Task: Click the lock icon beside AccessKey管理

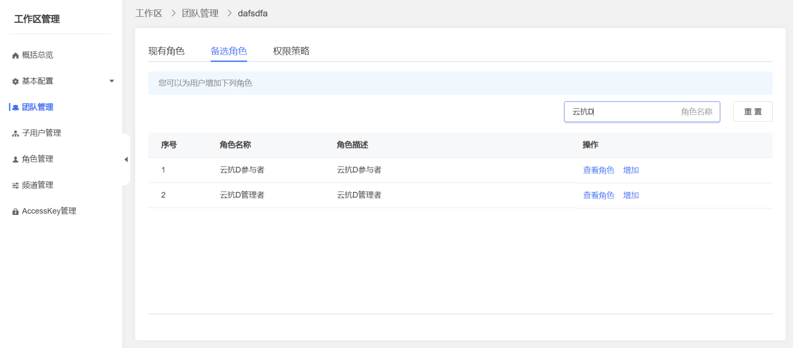Action: [15, 211]
